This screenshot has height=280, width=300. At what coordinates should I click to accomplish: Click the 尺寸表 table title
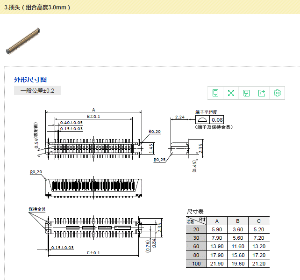tap(195, 212)
